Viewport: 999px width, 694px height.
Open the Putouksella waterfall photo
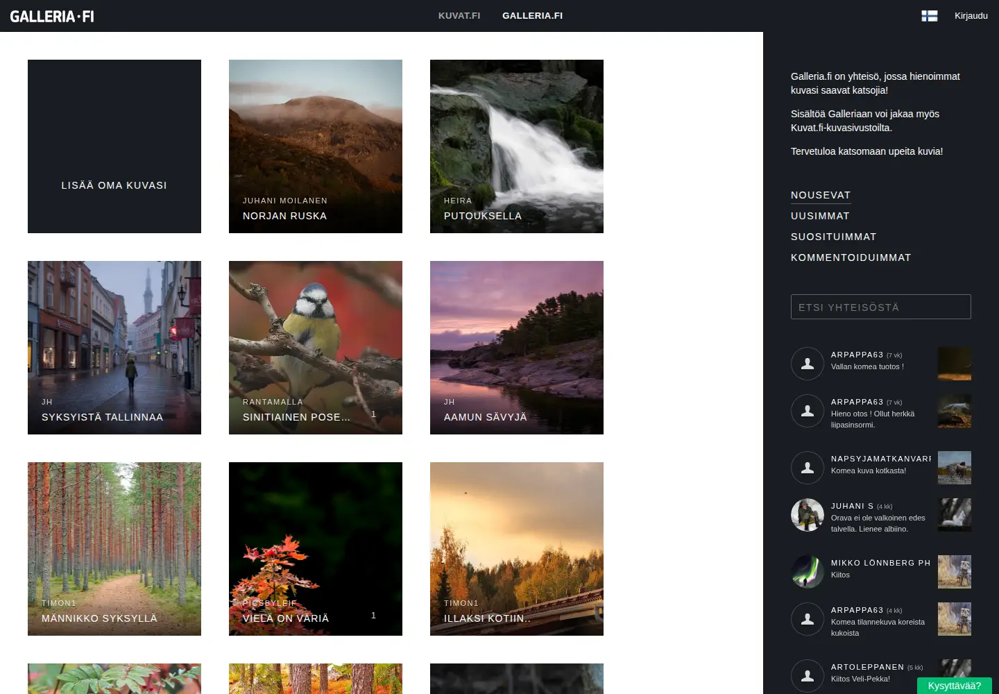click(517, 146)
